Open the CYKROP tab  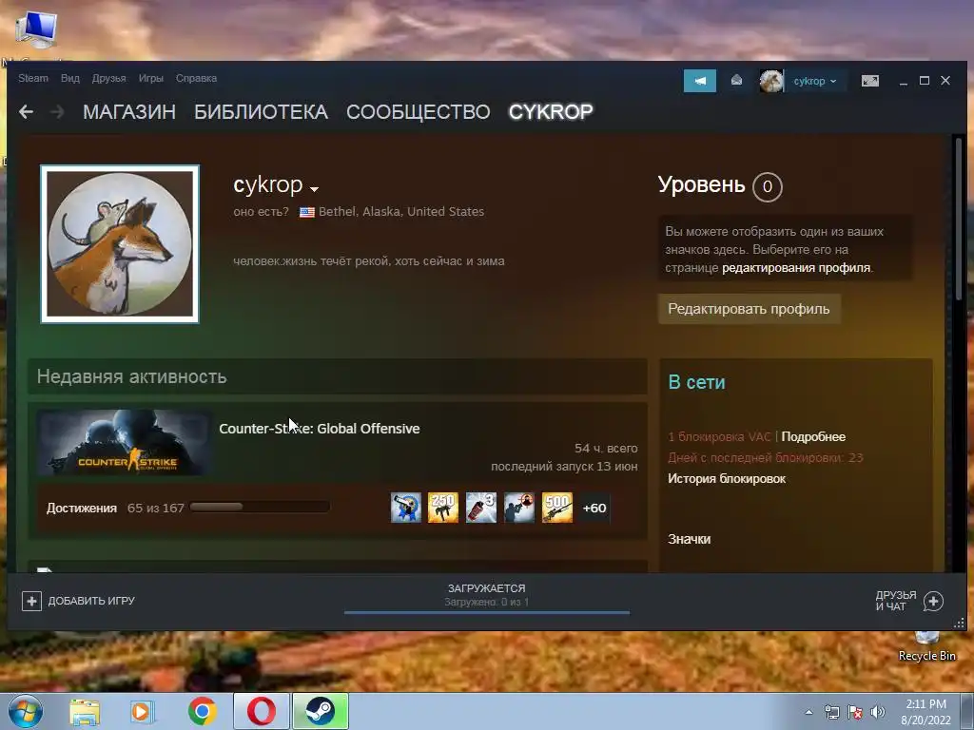pyautogui.click(x=551, y=112)
